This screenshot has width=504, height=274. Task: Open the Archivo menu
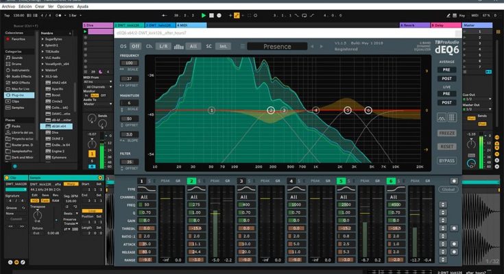click(x=10, y=6)
